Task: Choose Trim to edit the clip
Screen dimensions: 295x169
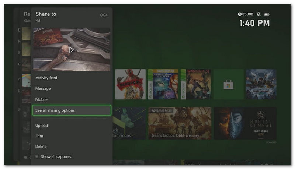Action: pos(39,136)
